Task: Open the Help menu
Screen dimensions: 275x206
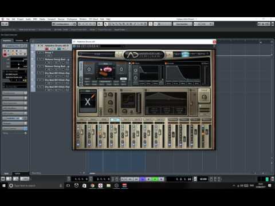Action: pos(108,19)
